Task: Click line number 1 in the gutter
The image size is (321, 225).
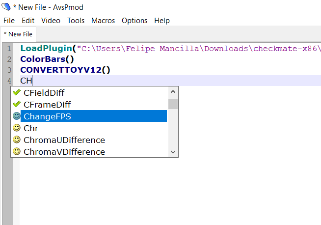Action: (9, 49)
